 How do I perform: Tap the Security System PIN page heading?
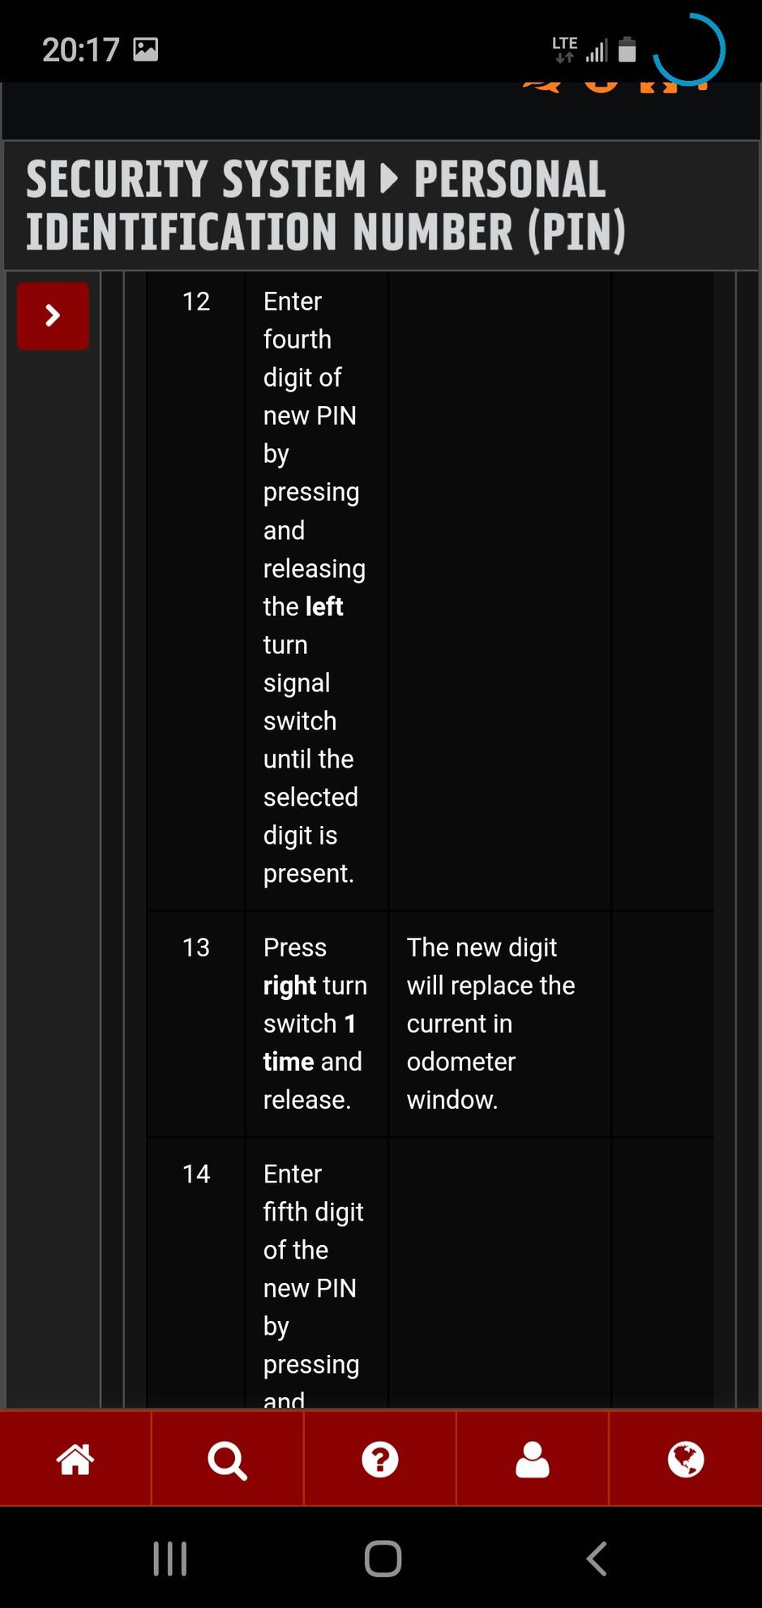tap(324, 205)
